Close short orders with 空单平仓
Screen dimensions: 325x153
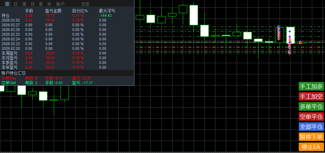point(311,117)
